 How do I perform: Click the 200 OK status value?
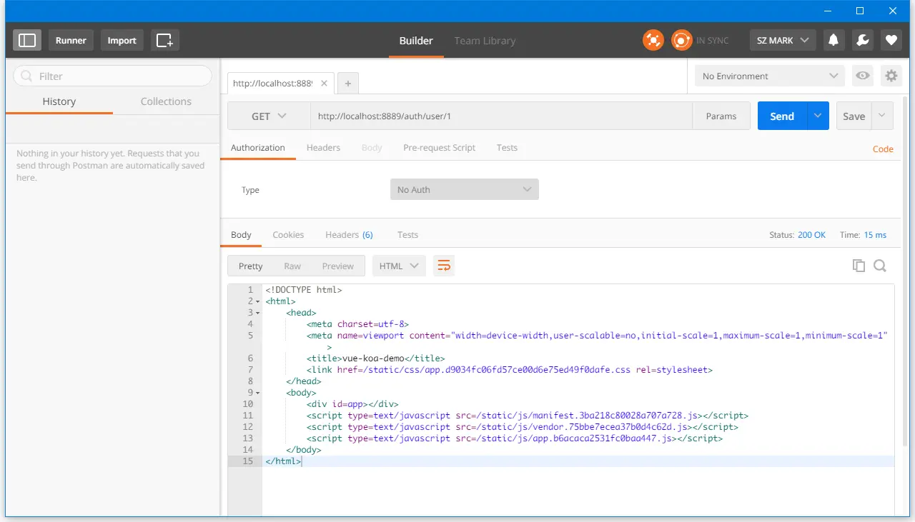click(x=811, y=235)
